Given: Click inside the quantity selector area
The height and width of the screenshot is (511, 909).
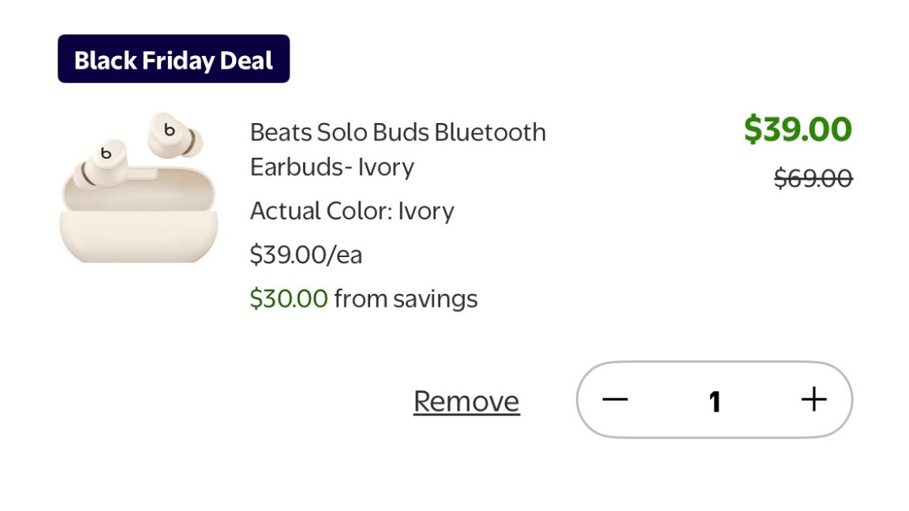Looking at the screenshot, I should tap(715, 400).
